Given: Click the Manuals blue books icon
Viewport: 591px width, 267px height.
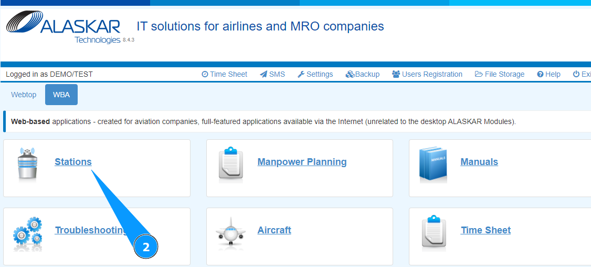Looking at the screenshot, I should tap(433, 163).
